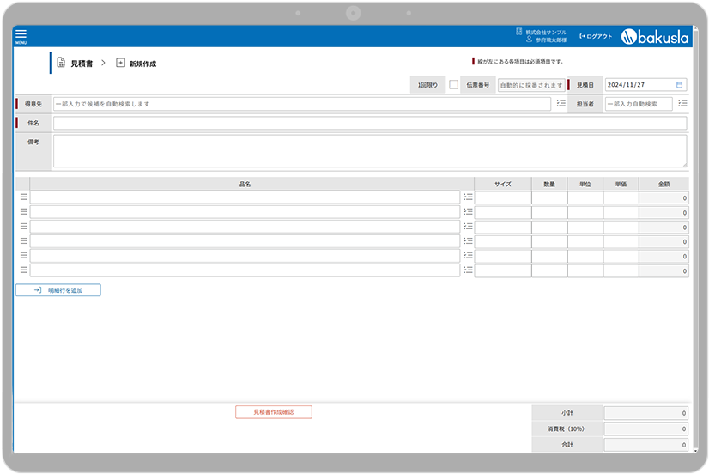Image resolution: width=709 pixels, height=474 pixels.
Task: Toggle the 1回限り checkbox
Action: pyautogui.click(x=453, y=85)
